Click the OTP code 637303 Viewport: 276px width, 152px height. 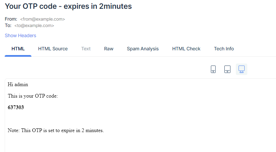pyautogui.click(x=16, y=107)
